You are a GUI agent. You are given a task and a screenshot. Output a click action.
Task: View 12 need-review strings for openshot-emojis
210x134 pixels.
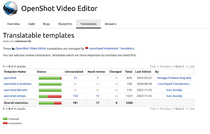(x=98, y=96)
